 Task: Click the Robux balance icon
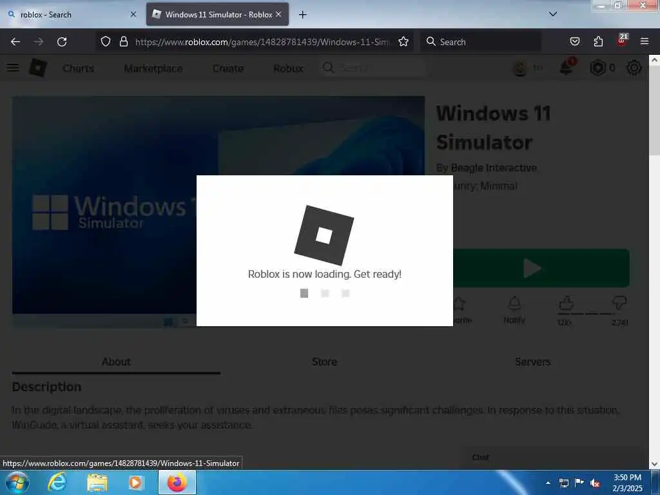pos(597,68)
